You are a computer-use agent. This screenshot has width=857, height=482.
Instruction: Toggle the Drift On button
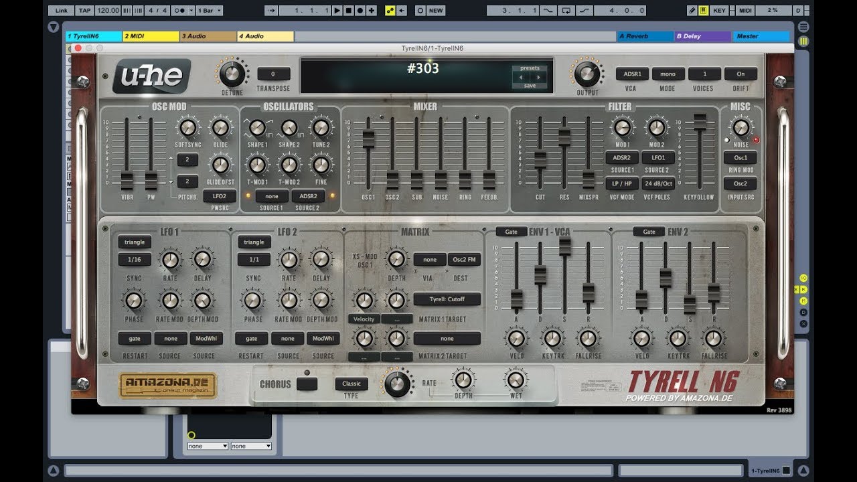741,74
